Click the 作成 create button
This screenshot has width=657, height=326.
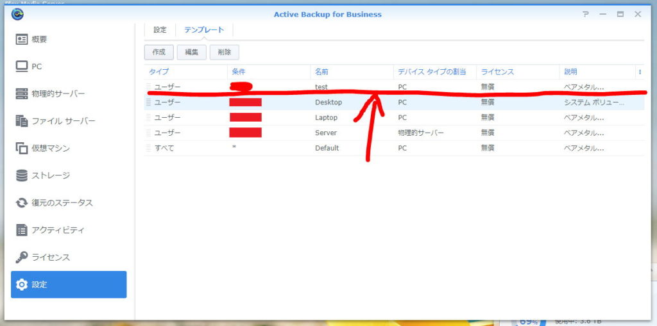pos(159,53)
